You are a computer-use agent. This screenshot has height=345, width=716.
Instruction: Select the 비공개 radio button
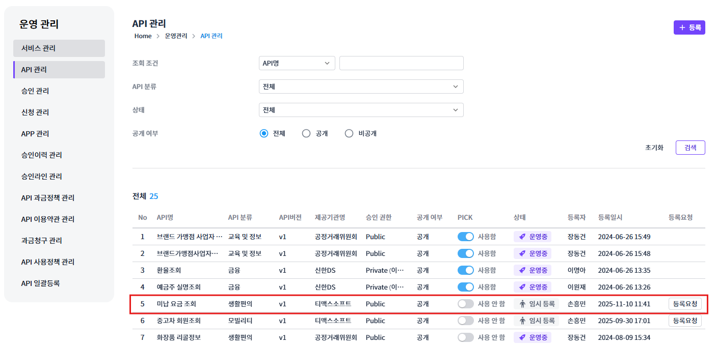[x=349, y=133]
